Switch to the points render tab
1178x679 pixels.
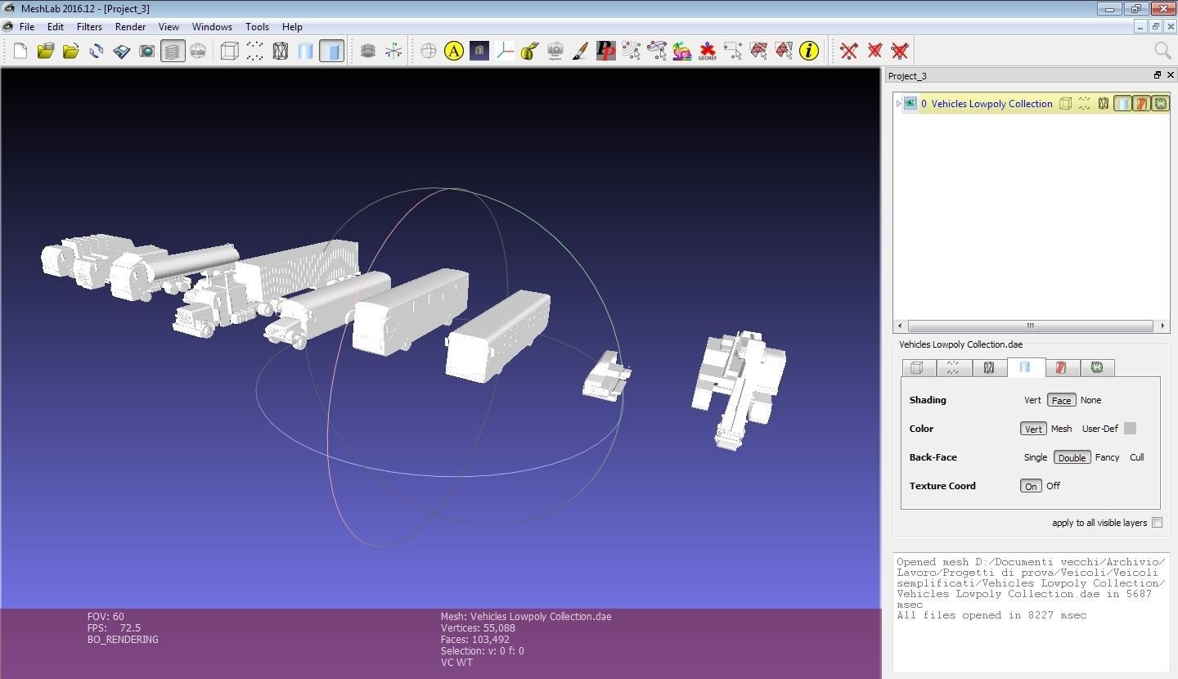click(953, 368)
